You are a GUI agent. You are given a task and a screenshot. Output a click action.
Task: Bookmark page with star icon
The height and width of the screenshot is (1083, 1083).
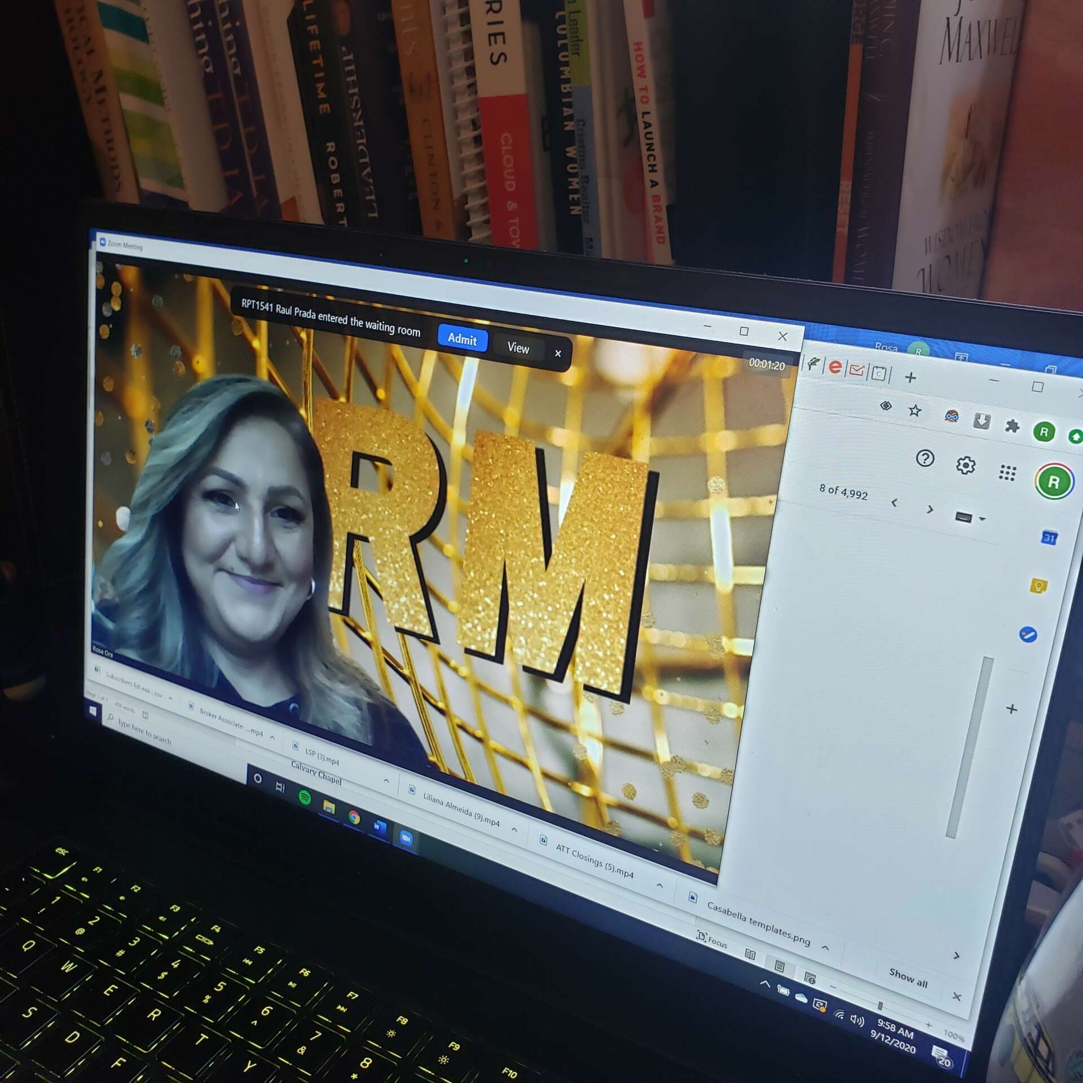(x=914, y=411)
